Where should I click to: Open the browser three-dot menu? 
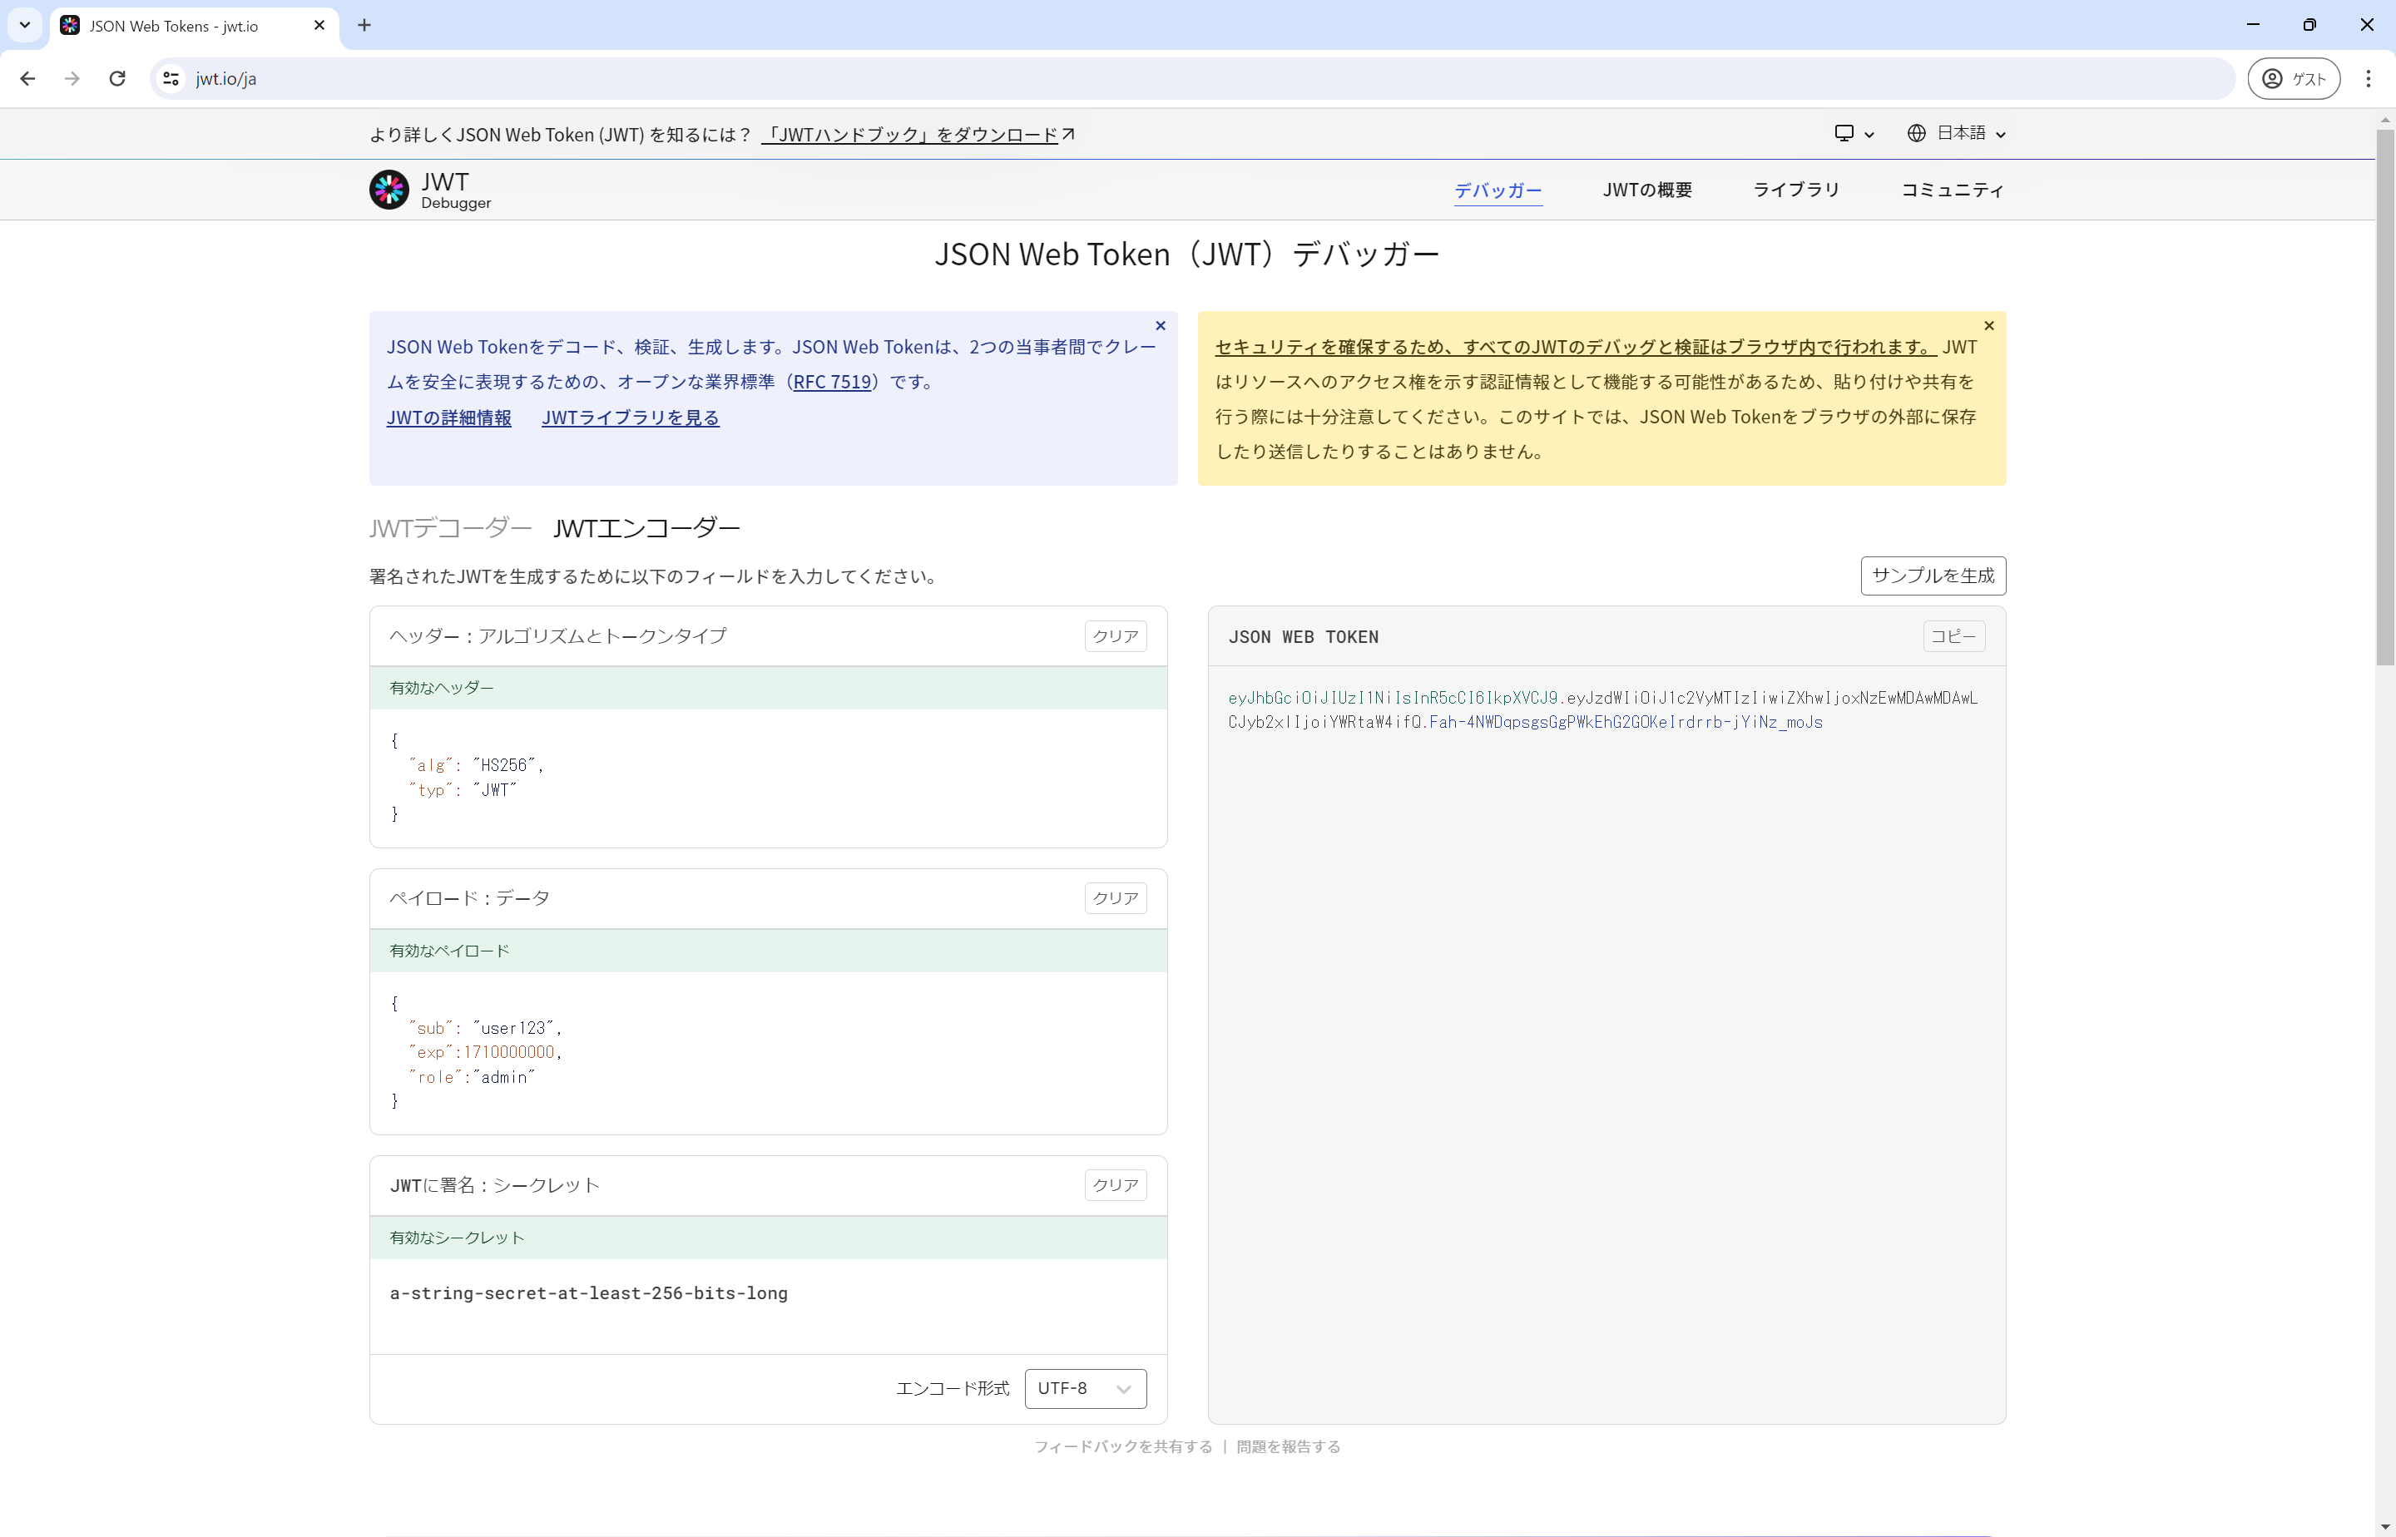pos(2367,79)
